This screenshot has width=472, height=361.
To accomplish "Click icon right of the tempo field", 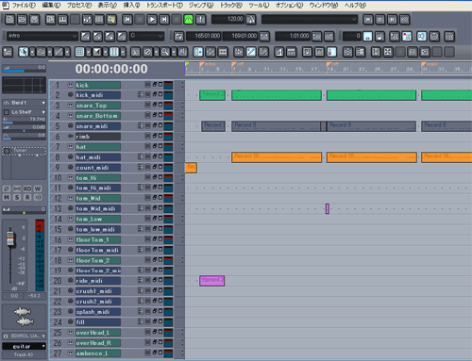I will (x=251, y=20).
